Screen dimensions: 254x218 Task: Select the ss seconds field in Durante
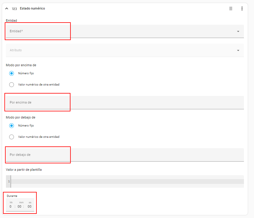click(30, 206)
